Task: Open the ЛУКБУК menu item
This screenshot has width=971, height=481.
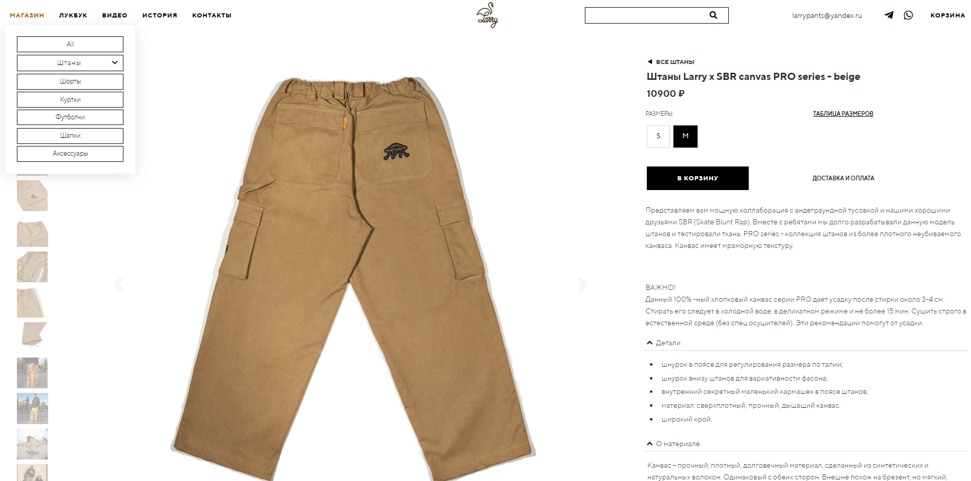Action: coord(73,15)
